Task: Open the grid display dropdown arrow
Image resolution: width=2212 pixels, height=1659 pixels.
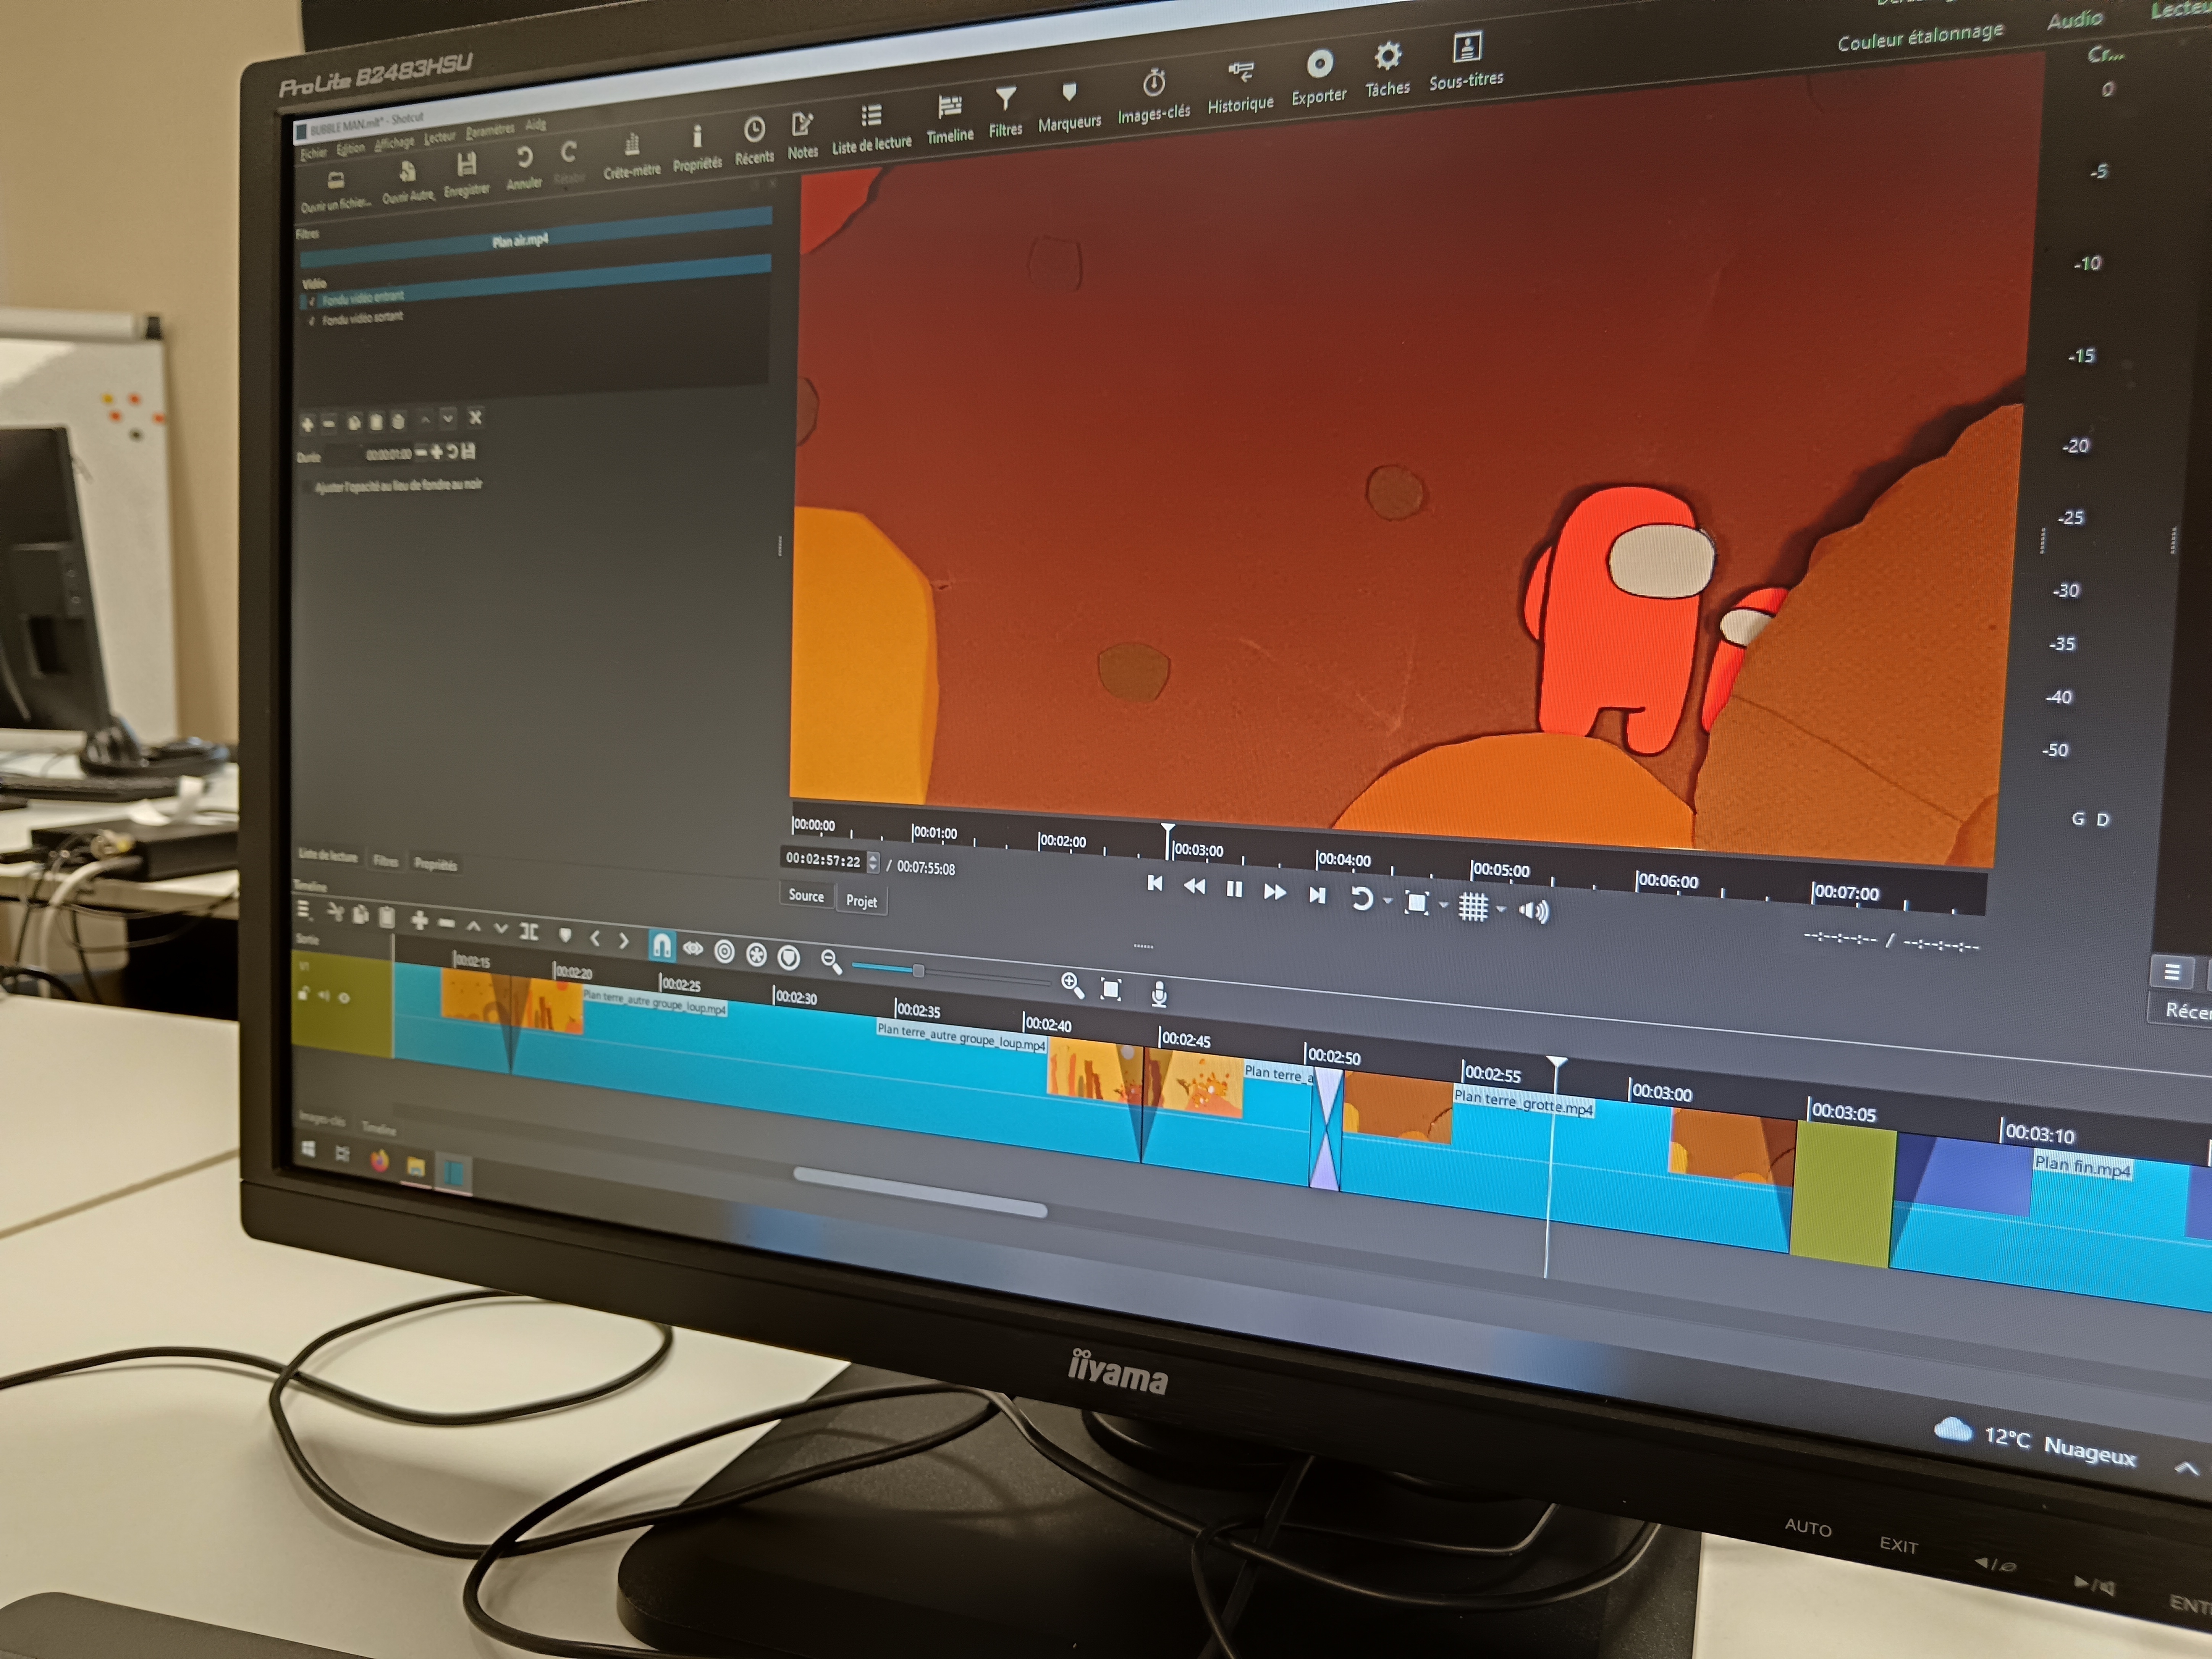Action: click(1501, 909)
